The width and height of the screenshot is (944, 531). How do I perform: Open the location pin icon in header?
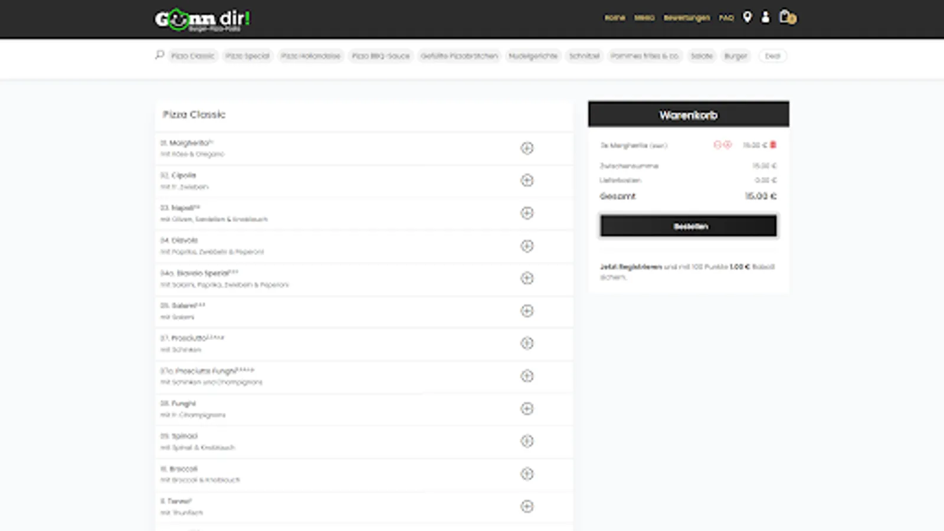pos(747,17)
